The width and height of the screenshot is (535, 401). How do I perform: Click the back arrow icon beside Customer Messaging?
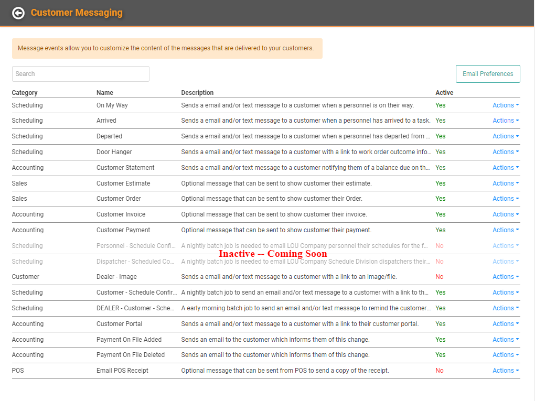tap(18, 13)
